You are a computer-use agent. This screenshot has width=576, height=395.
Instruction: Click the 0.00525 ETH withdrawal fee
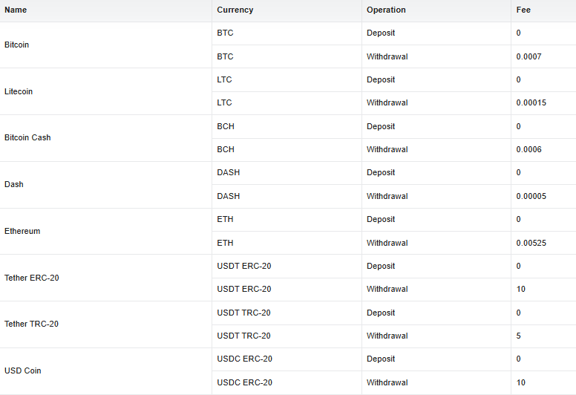[531, 243]
